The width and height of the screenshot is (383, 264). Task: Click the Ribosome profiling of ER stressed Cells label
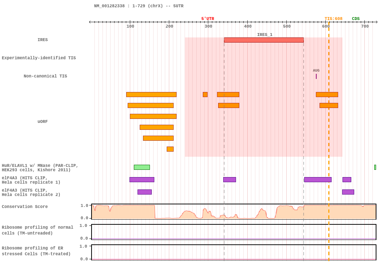[36, 251]
